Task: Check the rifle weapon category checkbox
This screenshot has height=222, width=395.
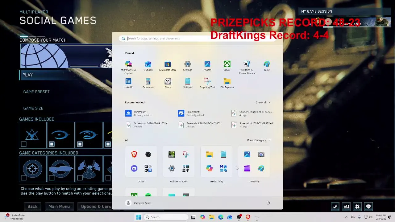Action: [x=52, y=178]
